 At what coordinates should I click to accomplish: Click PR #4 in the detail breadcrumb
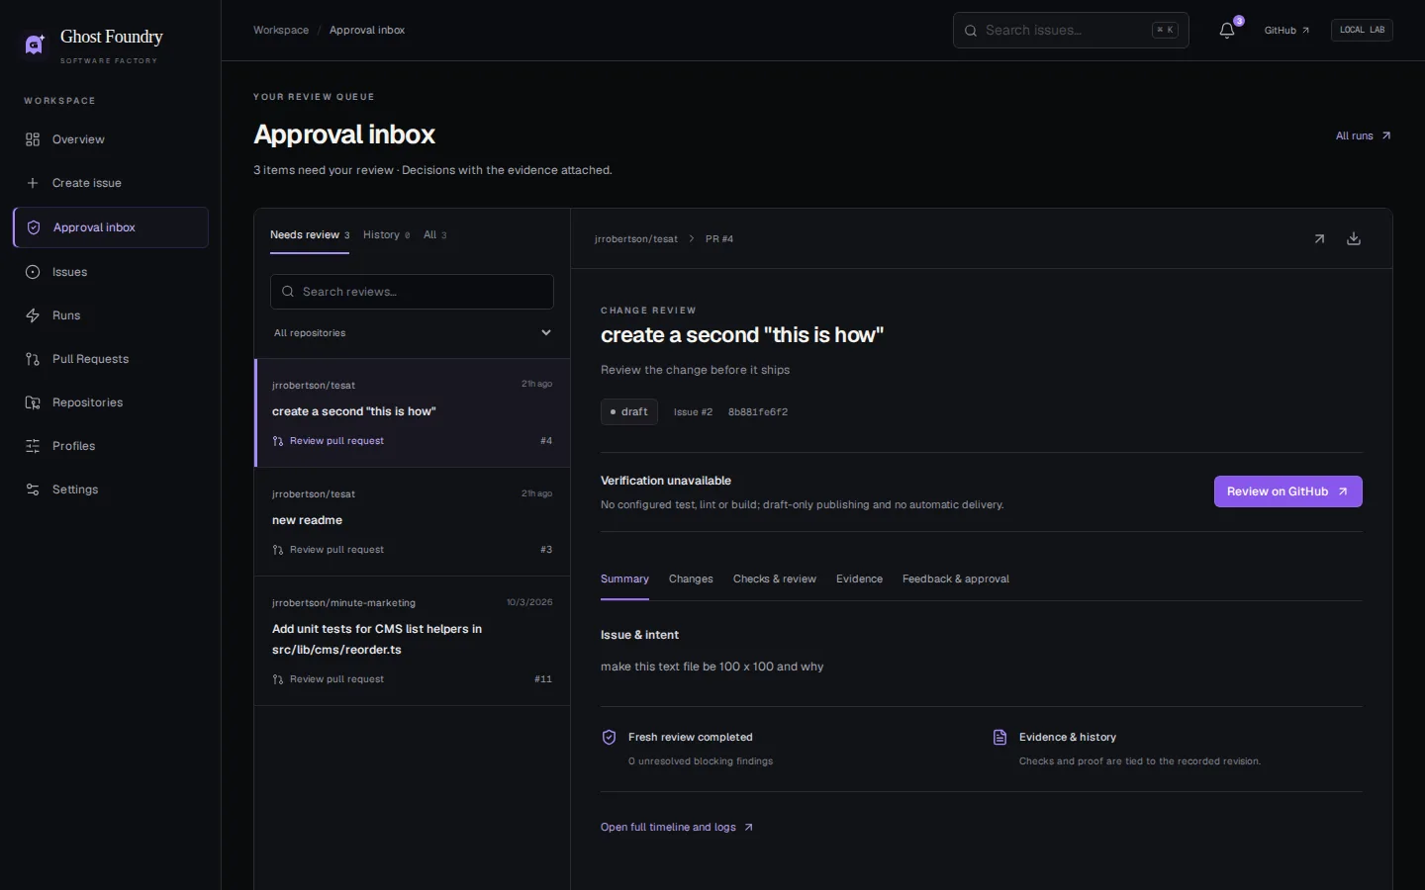coord(719,239)
